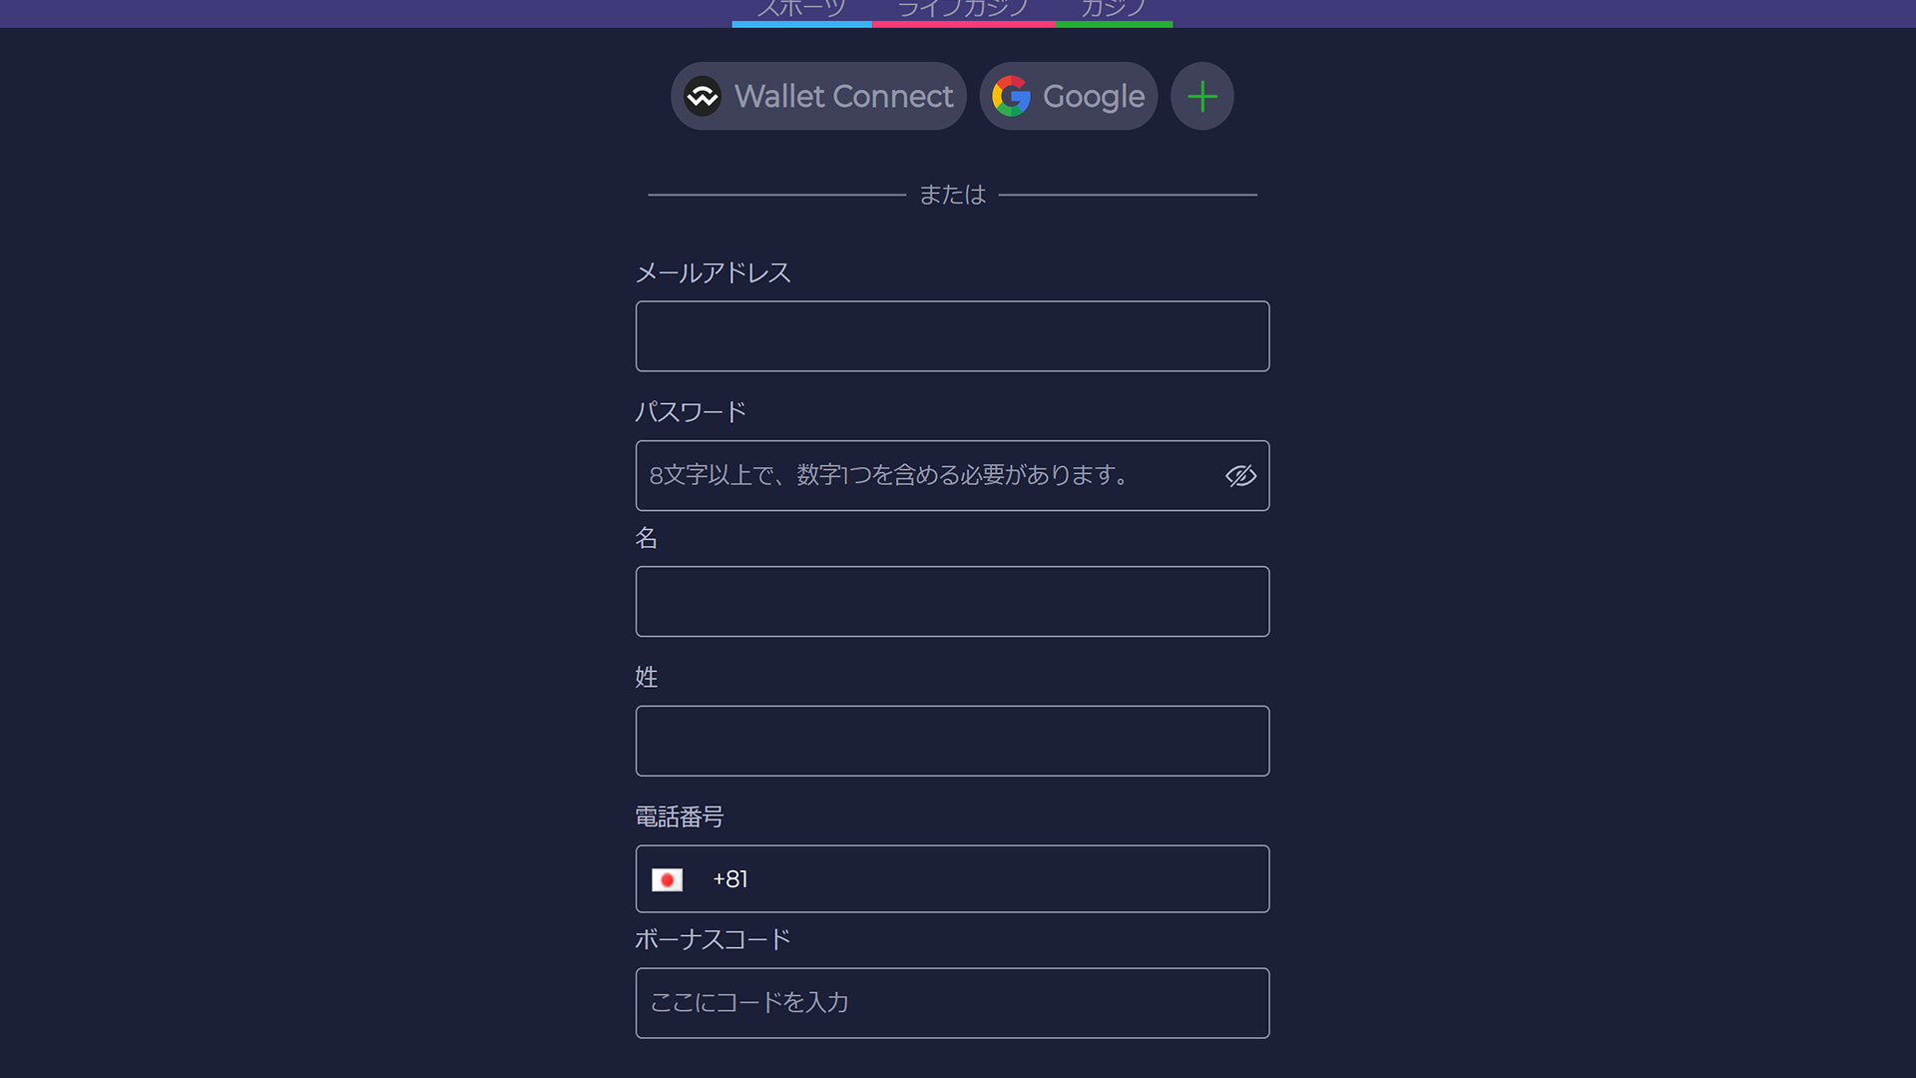This screenshot has width=1916, height=1078.
Task: Click the メールアドレス label
Action: point(714,272)
